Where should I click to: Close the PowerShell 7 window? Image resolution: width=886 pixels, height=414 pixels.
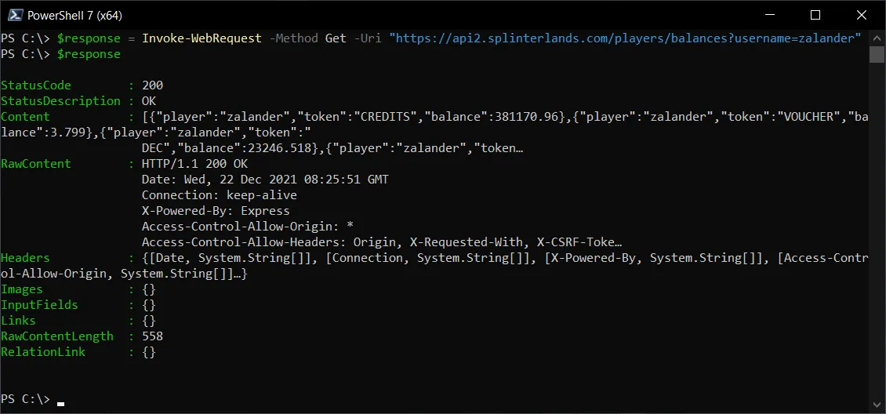[861, 15]
